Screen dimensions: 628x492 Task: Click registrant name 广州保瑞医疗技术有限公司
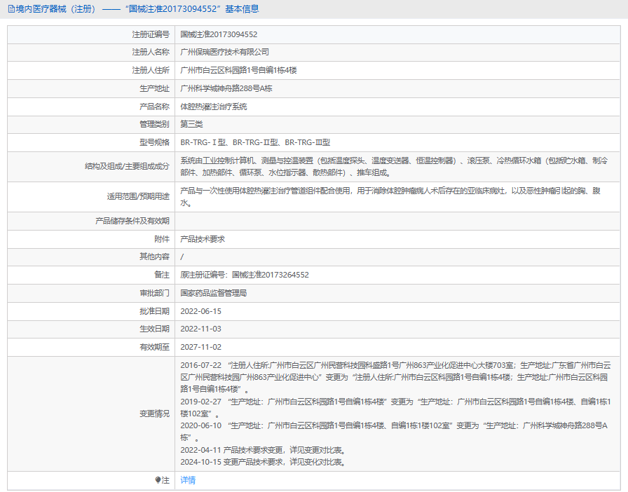(225, 52)
